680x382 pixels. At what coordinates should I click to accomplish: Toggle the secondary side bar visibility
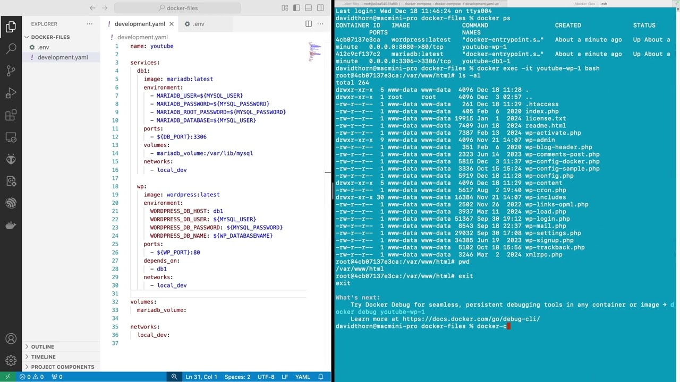pos(320,8)
